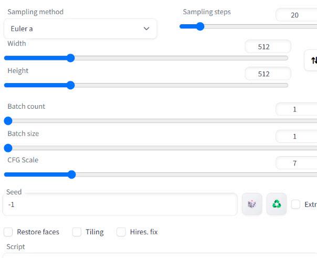Click the Sampling steps slider handle
Screen dimensions: 317x258
pos(200,26)
